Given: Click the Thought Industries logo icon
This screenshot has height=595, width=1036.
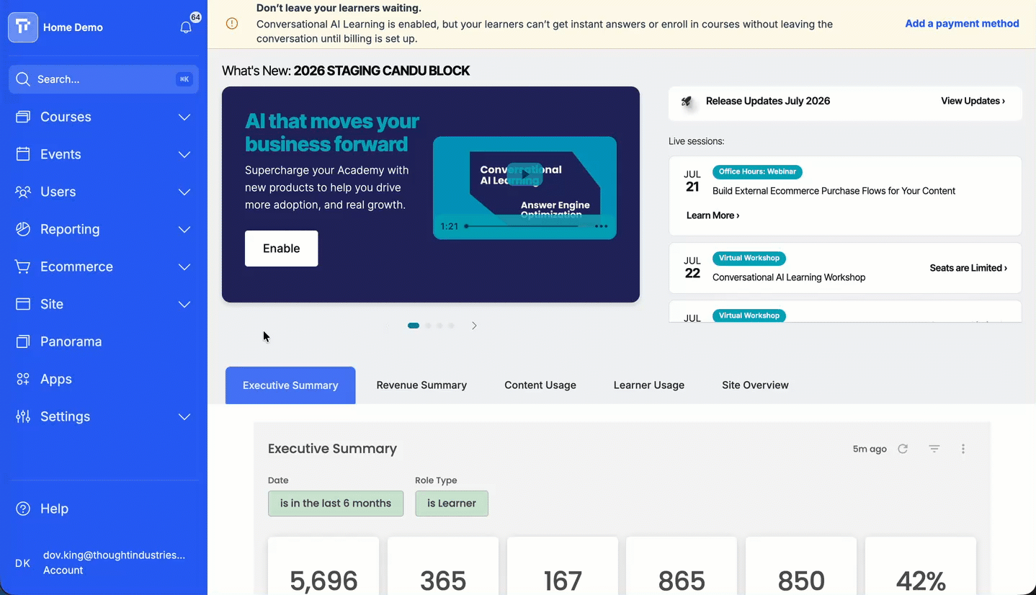Looking at the screenshot, I should tap(23, 27).
